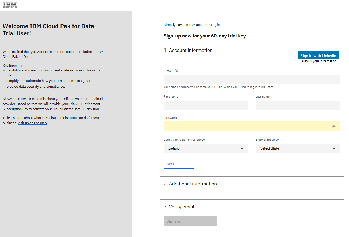Focus the Last name input field
Image resolution: width=349 pixels, height=237 pixels.
point(298,105)
